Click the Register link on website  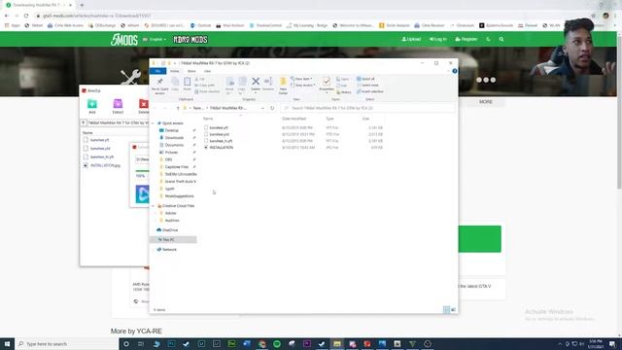[466, 39]
